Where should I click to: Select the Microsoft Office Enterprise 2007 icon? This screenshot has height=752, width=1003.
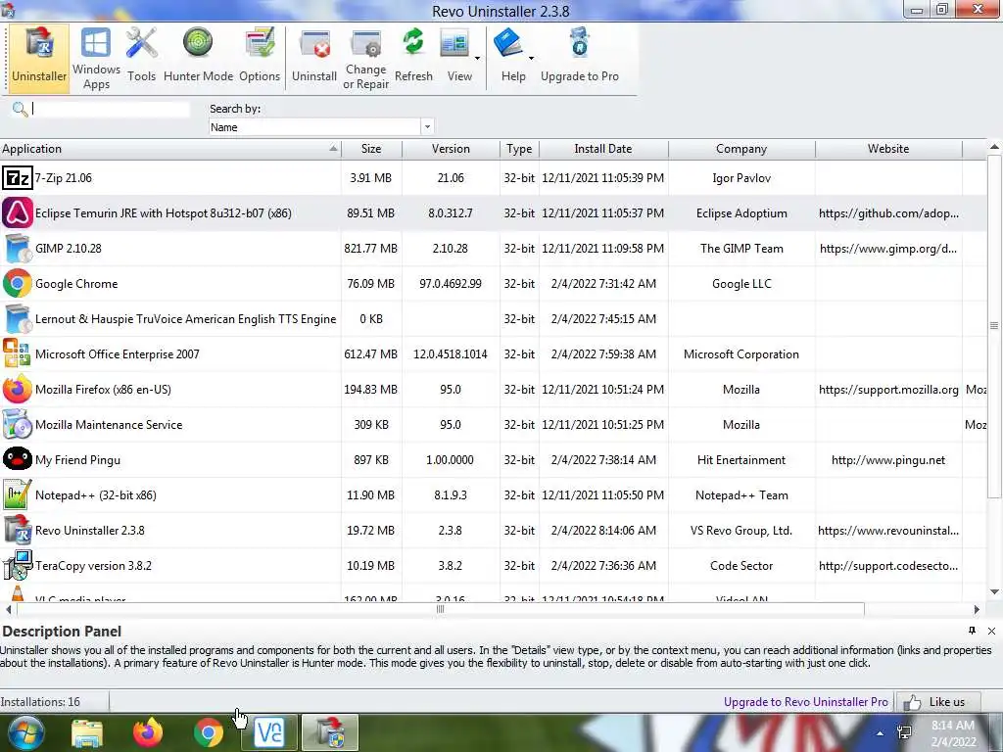[x=17, y=353]
